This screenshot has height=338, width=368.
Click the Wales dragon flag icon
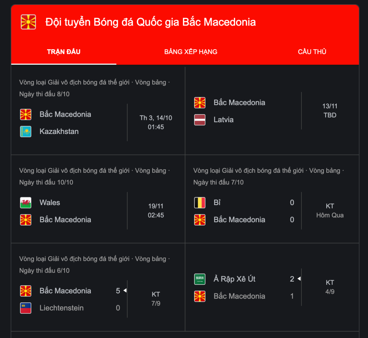click(26, 203)
